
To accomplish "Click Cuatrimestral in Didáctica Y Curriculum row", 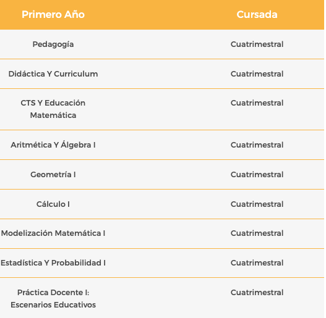I will [x=257, y=74].
